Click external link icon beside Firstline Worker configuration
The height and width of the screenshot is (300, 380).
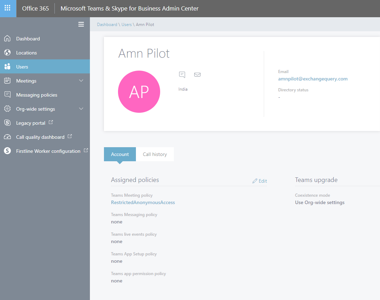86,150
